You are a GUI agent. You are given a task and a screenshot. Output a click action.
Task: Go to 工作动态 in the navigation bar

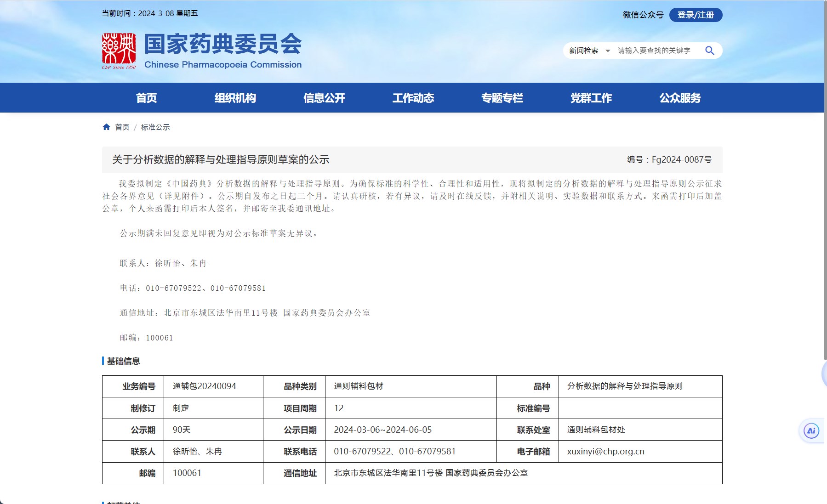point(413,98)
